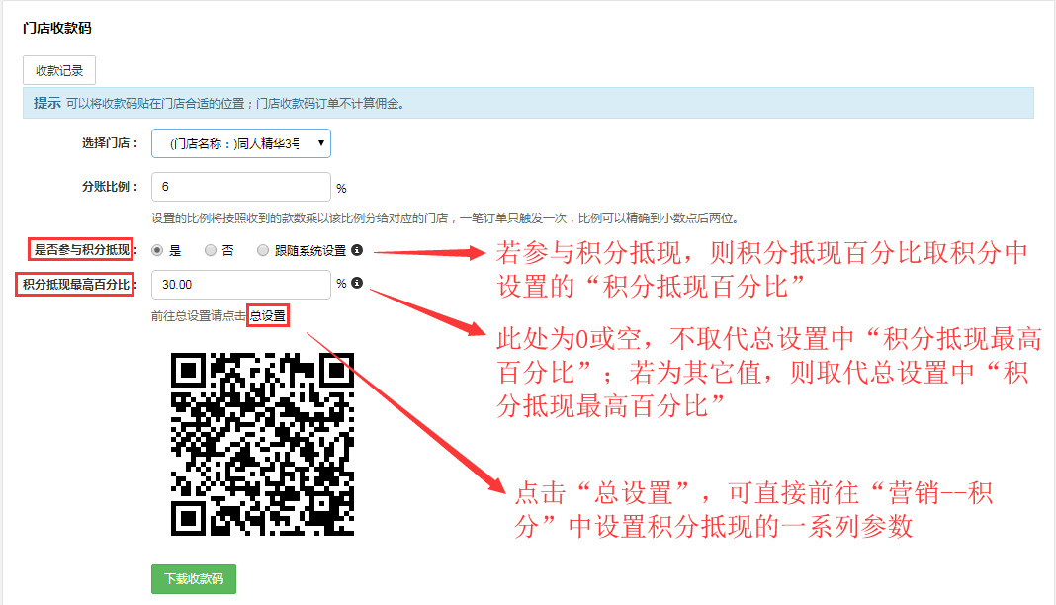The image size is (1056, 605).
Task: Click the help text below 分账比例 field
Action: pyautogui.click(x=445, y=218)
